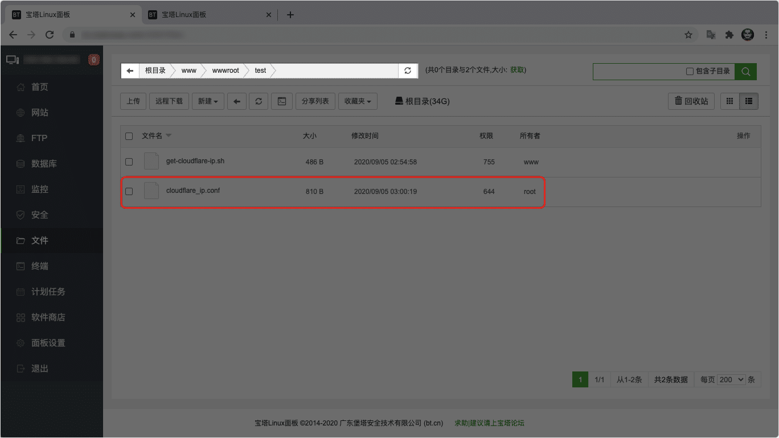Click permission 644 of cloudflare_ip.conf

489,192
